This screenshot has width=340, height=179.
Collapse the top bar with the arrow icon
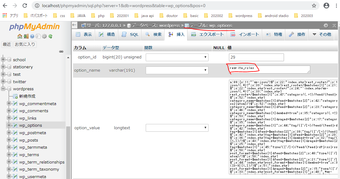pos(334,26)
